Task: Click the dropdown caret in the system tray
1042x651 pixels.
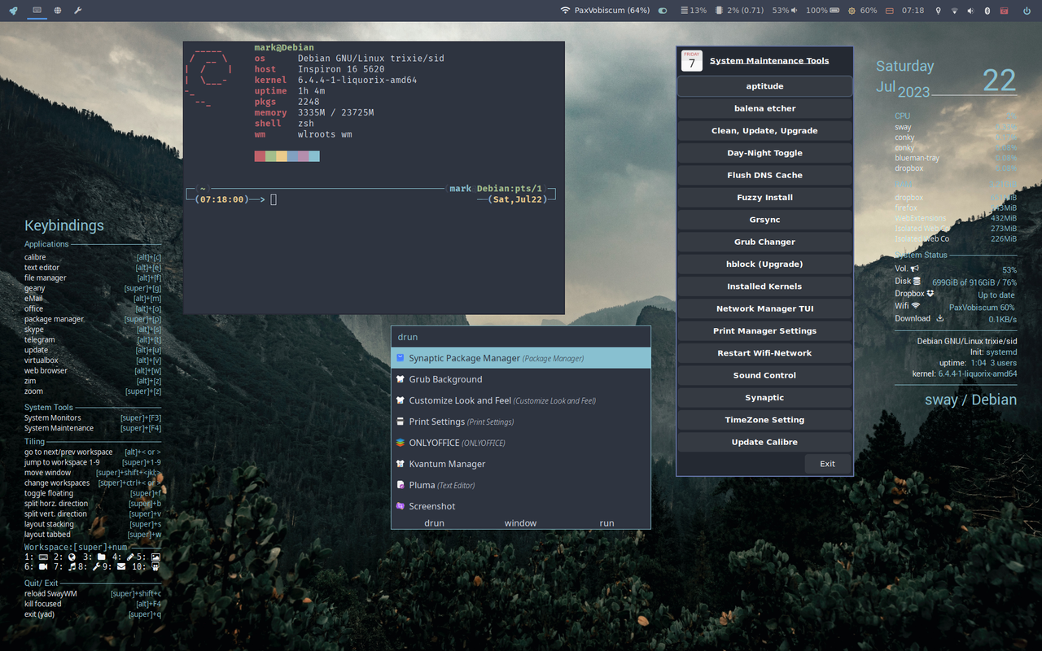Action: (954, 11)
